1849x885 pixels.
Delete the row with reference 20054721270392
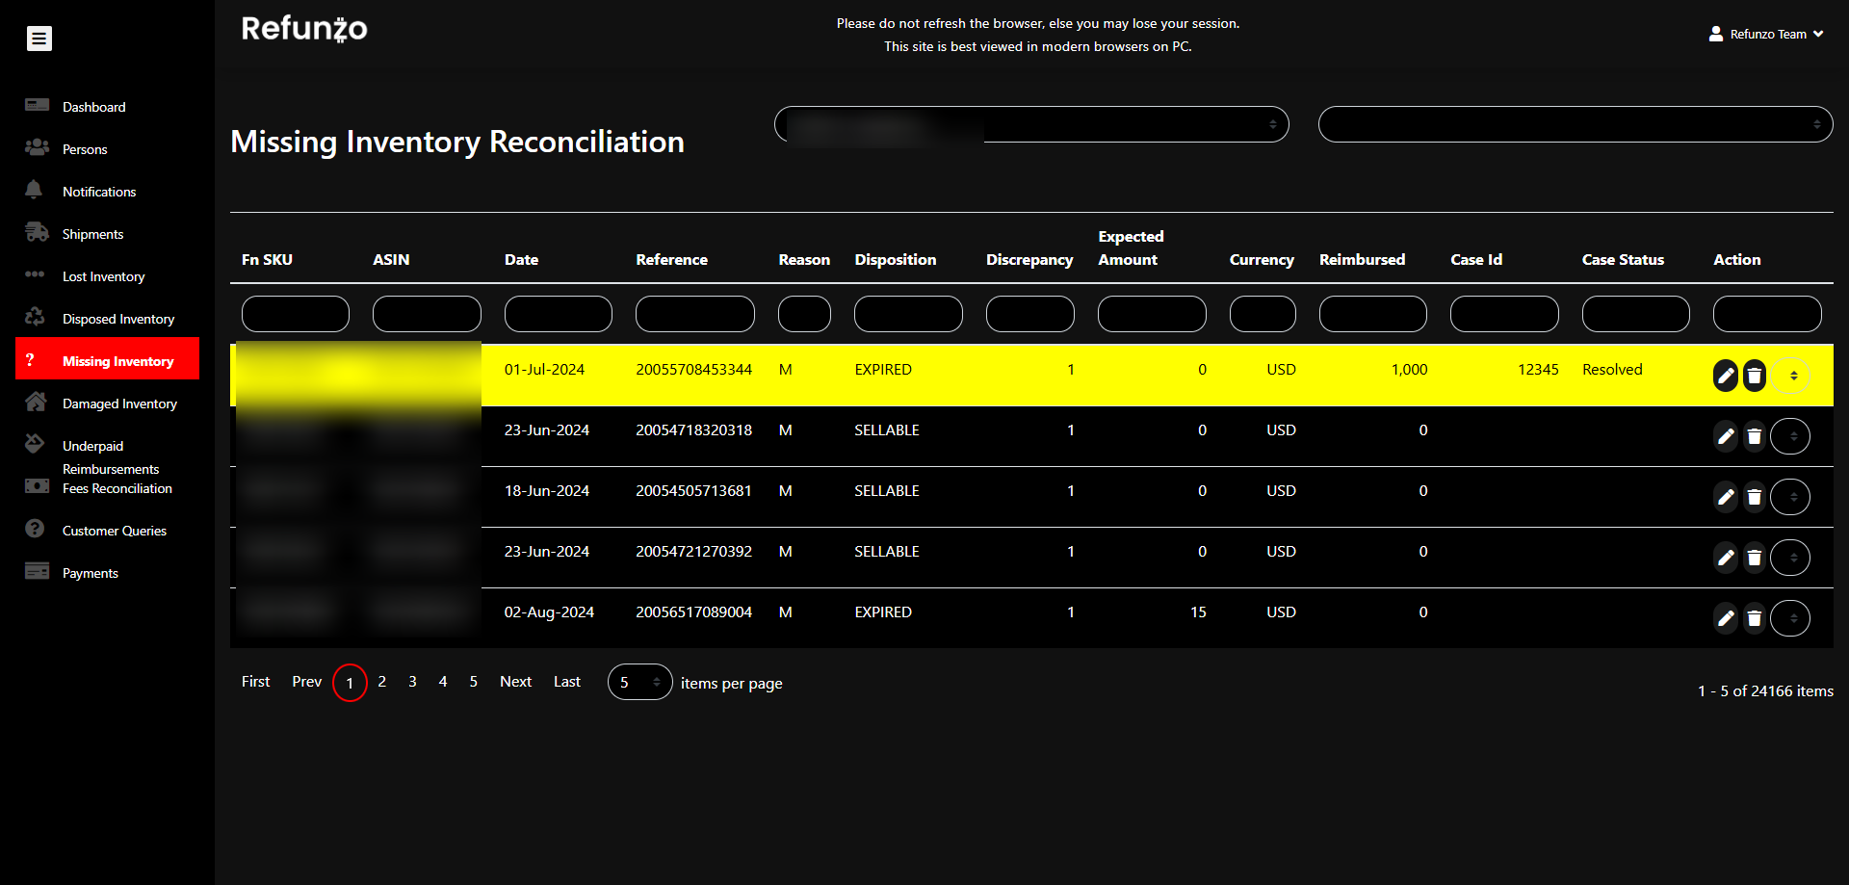[1755, 558]
